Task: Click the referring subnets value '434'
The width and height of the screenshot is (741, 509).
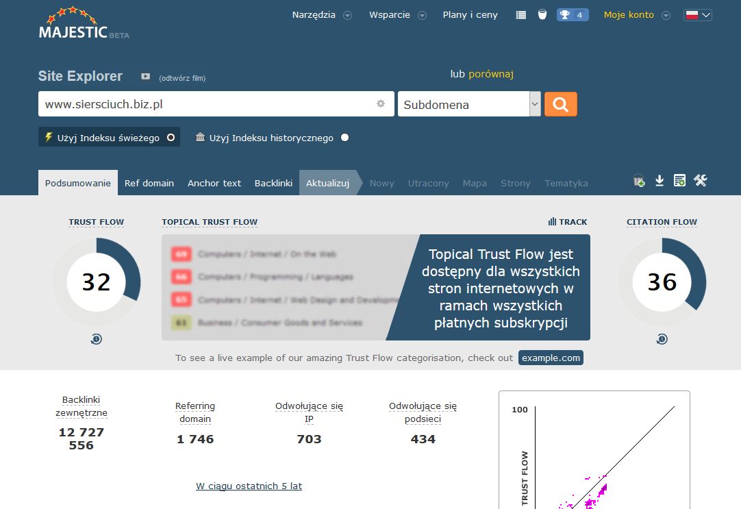Action: click(x=423, y=439)
